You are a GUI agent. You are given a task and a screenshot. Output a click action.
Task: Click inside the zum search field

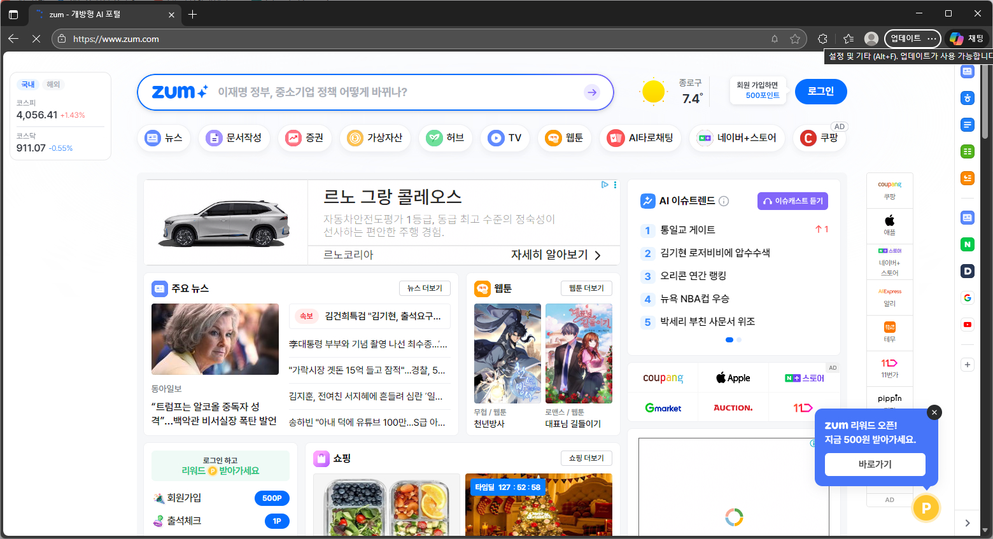click(x=382, y=92)
